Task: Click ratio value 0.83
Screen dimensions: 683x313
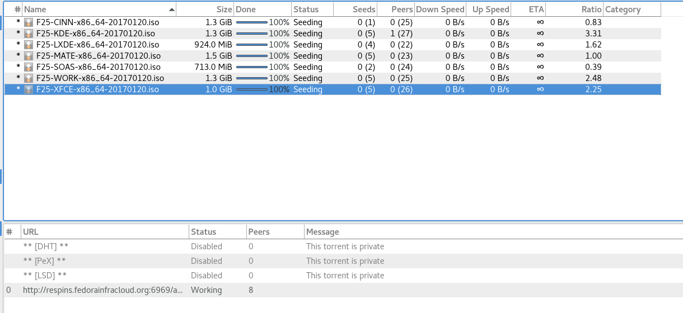Action: 593,22
